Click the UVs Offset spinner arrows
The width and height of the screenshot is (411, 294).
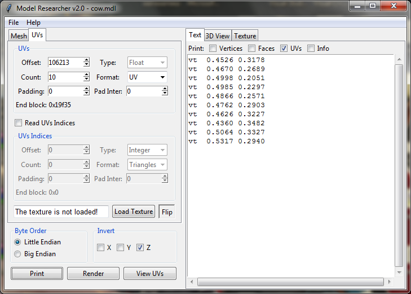(86, 63)
